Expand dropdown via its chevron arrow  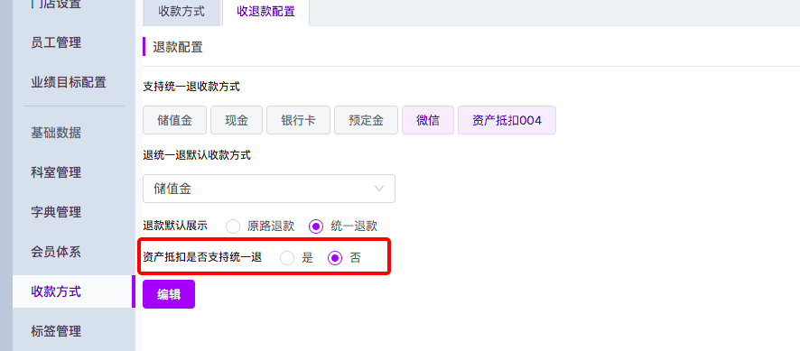point(379,189)
